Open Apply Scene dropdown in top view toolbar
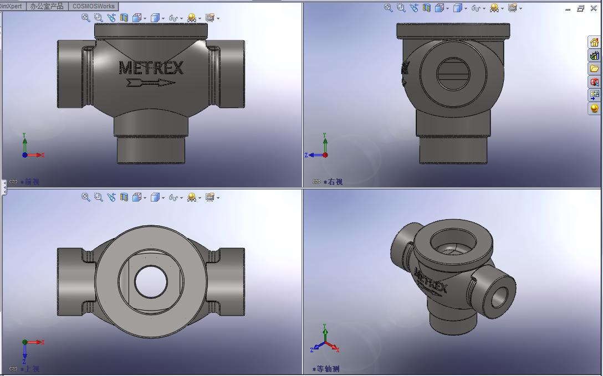 coord(200,198)
